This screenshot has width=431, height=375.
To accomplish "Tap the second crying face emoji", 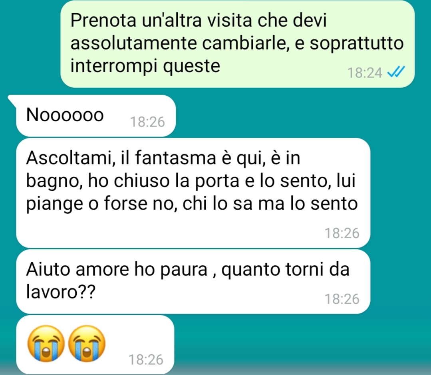I will click(87, 343).
